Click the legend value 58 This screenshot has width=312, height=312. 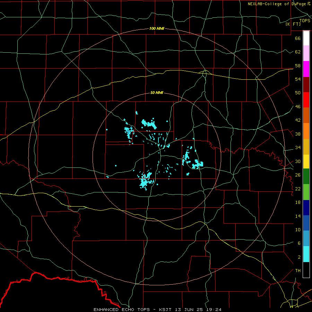[298, 66]
